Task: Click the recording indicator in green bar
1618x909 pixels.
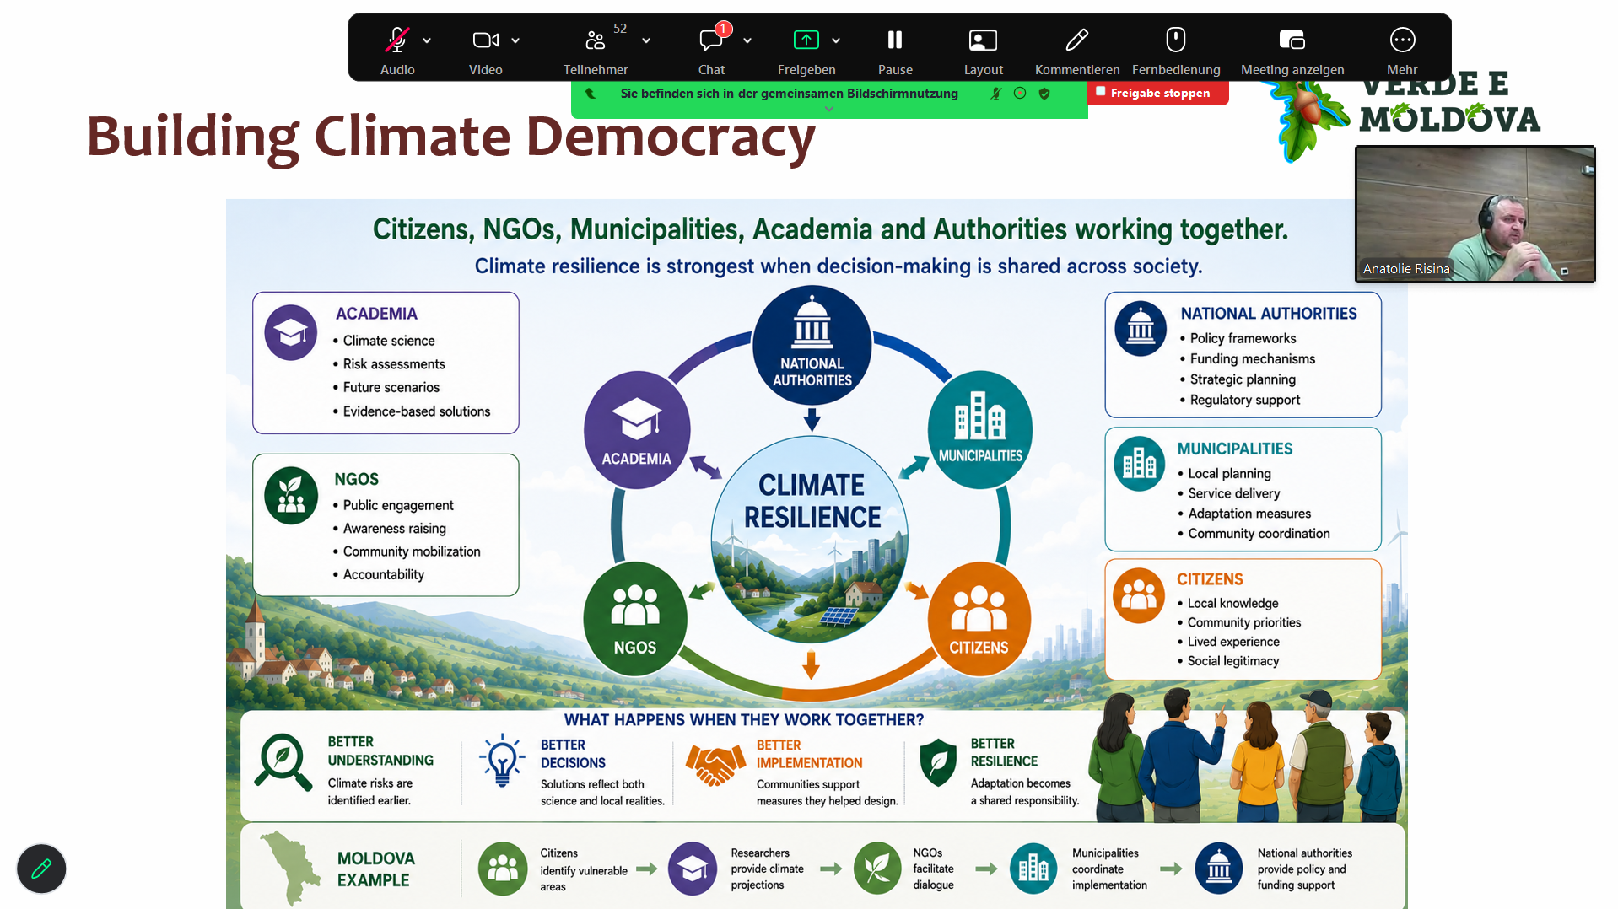Action: (x=1020, y=94)
